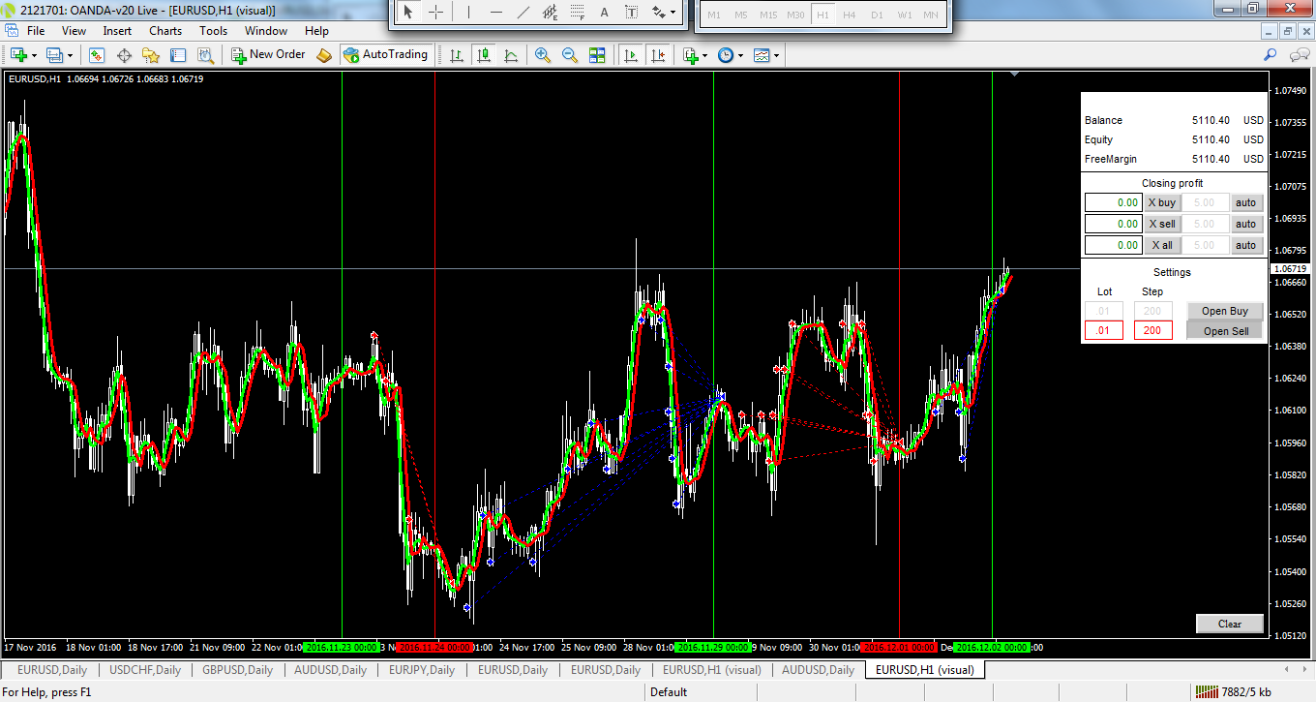Expand Profiles dropdown arrow
The height and width of the screenshot is (702, 1316).
70,55
